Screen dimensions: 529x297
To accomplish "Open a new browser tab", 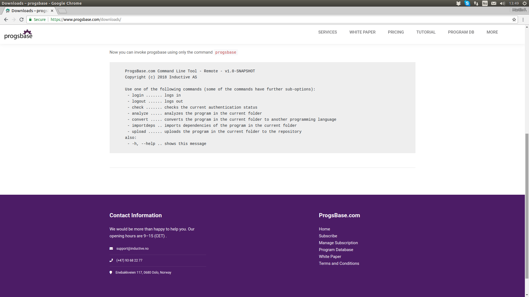I will 63,11.
